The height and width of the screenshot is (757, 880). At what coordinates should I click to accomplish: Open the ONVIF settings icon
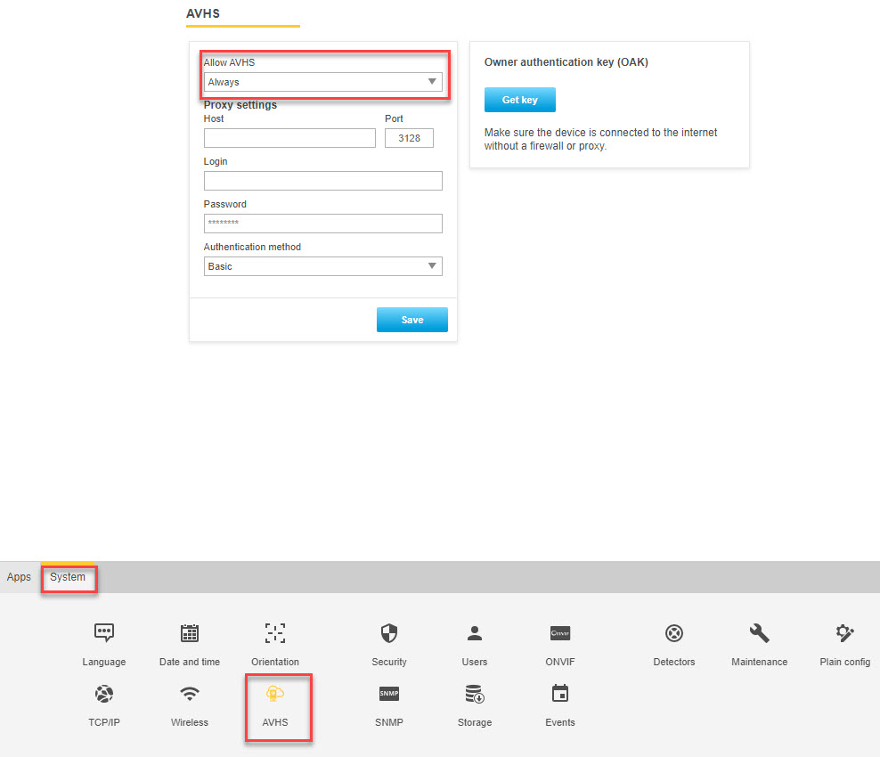click(x=560, y=633)
